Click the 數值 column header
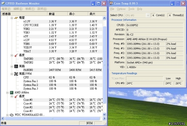Viewport: 187px width, 126px height. coord(58,14)
